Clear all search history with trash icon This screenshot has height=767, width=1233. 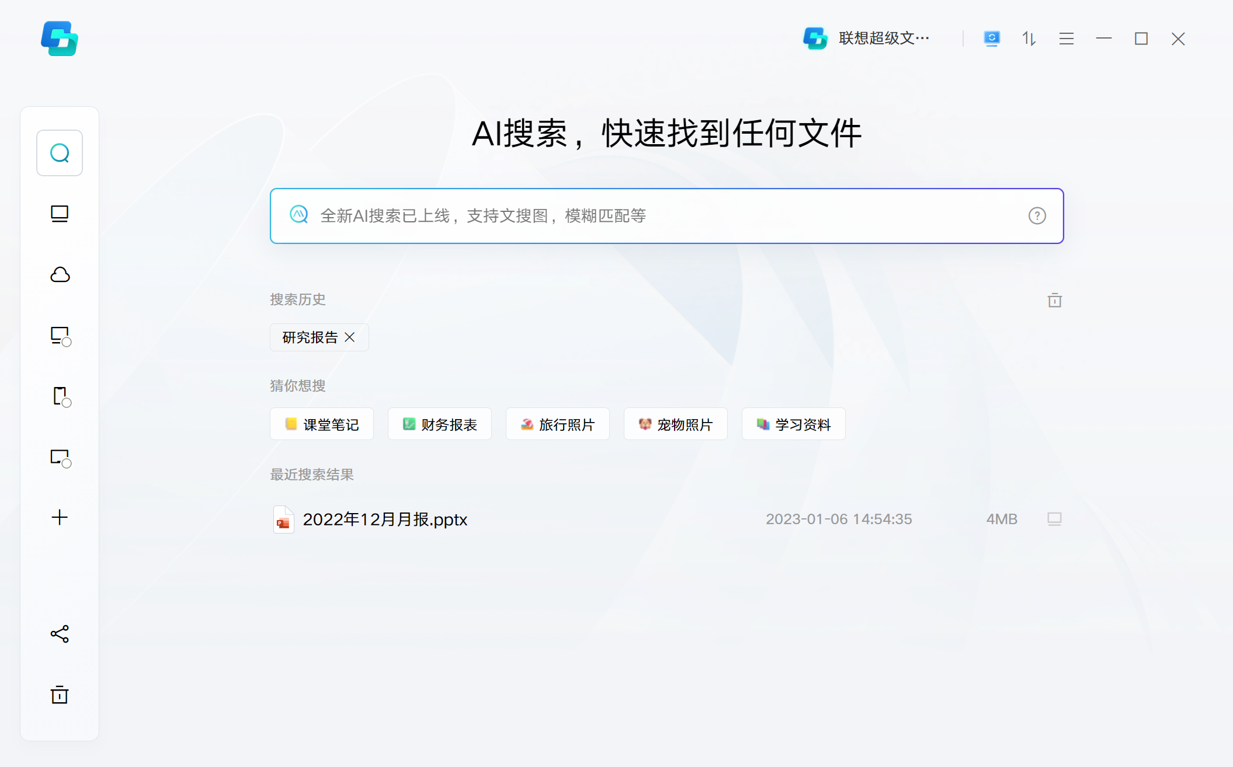[1054, 300]
